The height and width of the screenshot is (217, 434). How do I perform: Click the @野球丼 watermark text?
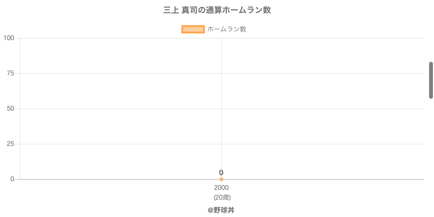(x=221, y=210)
